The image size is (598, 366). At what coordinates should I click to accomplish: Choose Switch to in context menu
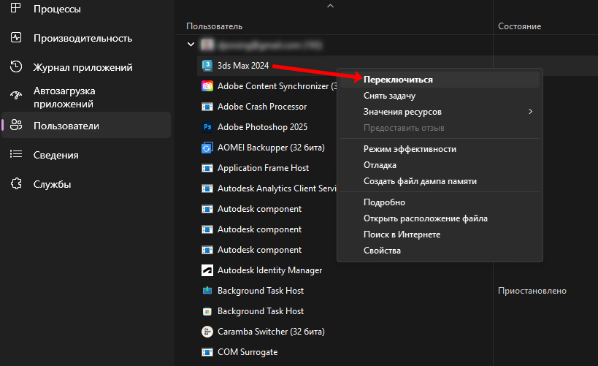(398, 79)
